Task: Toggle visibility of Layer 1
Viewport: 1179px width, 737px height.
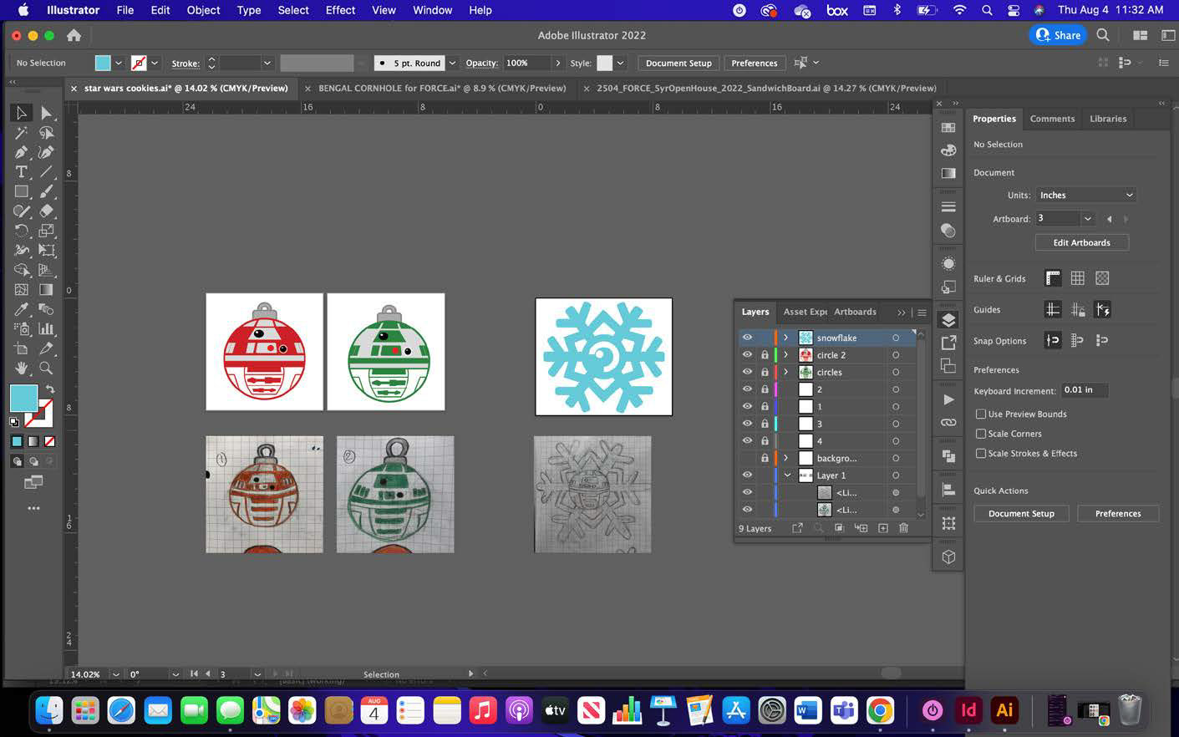Action: point(747,475)
